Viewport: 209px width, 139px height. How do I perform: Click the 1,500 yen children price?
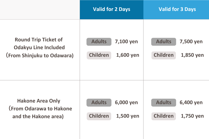click(x=128, y=116)
